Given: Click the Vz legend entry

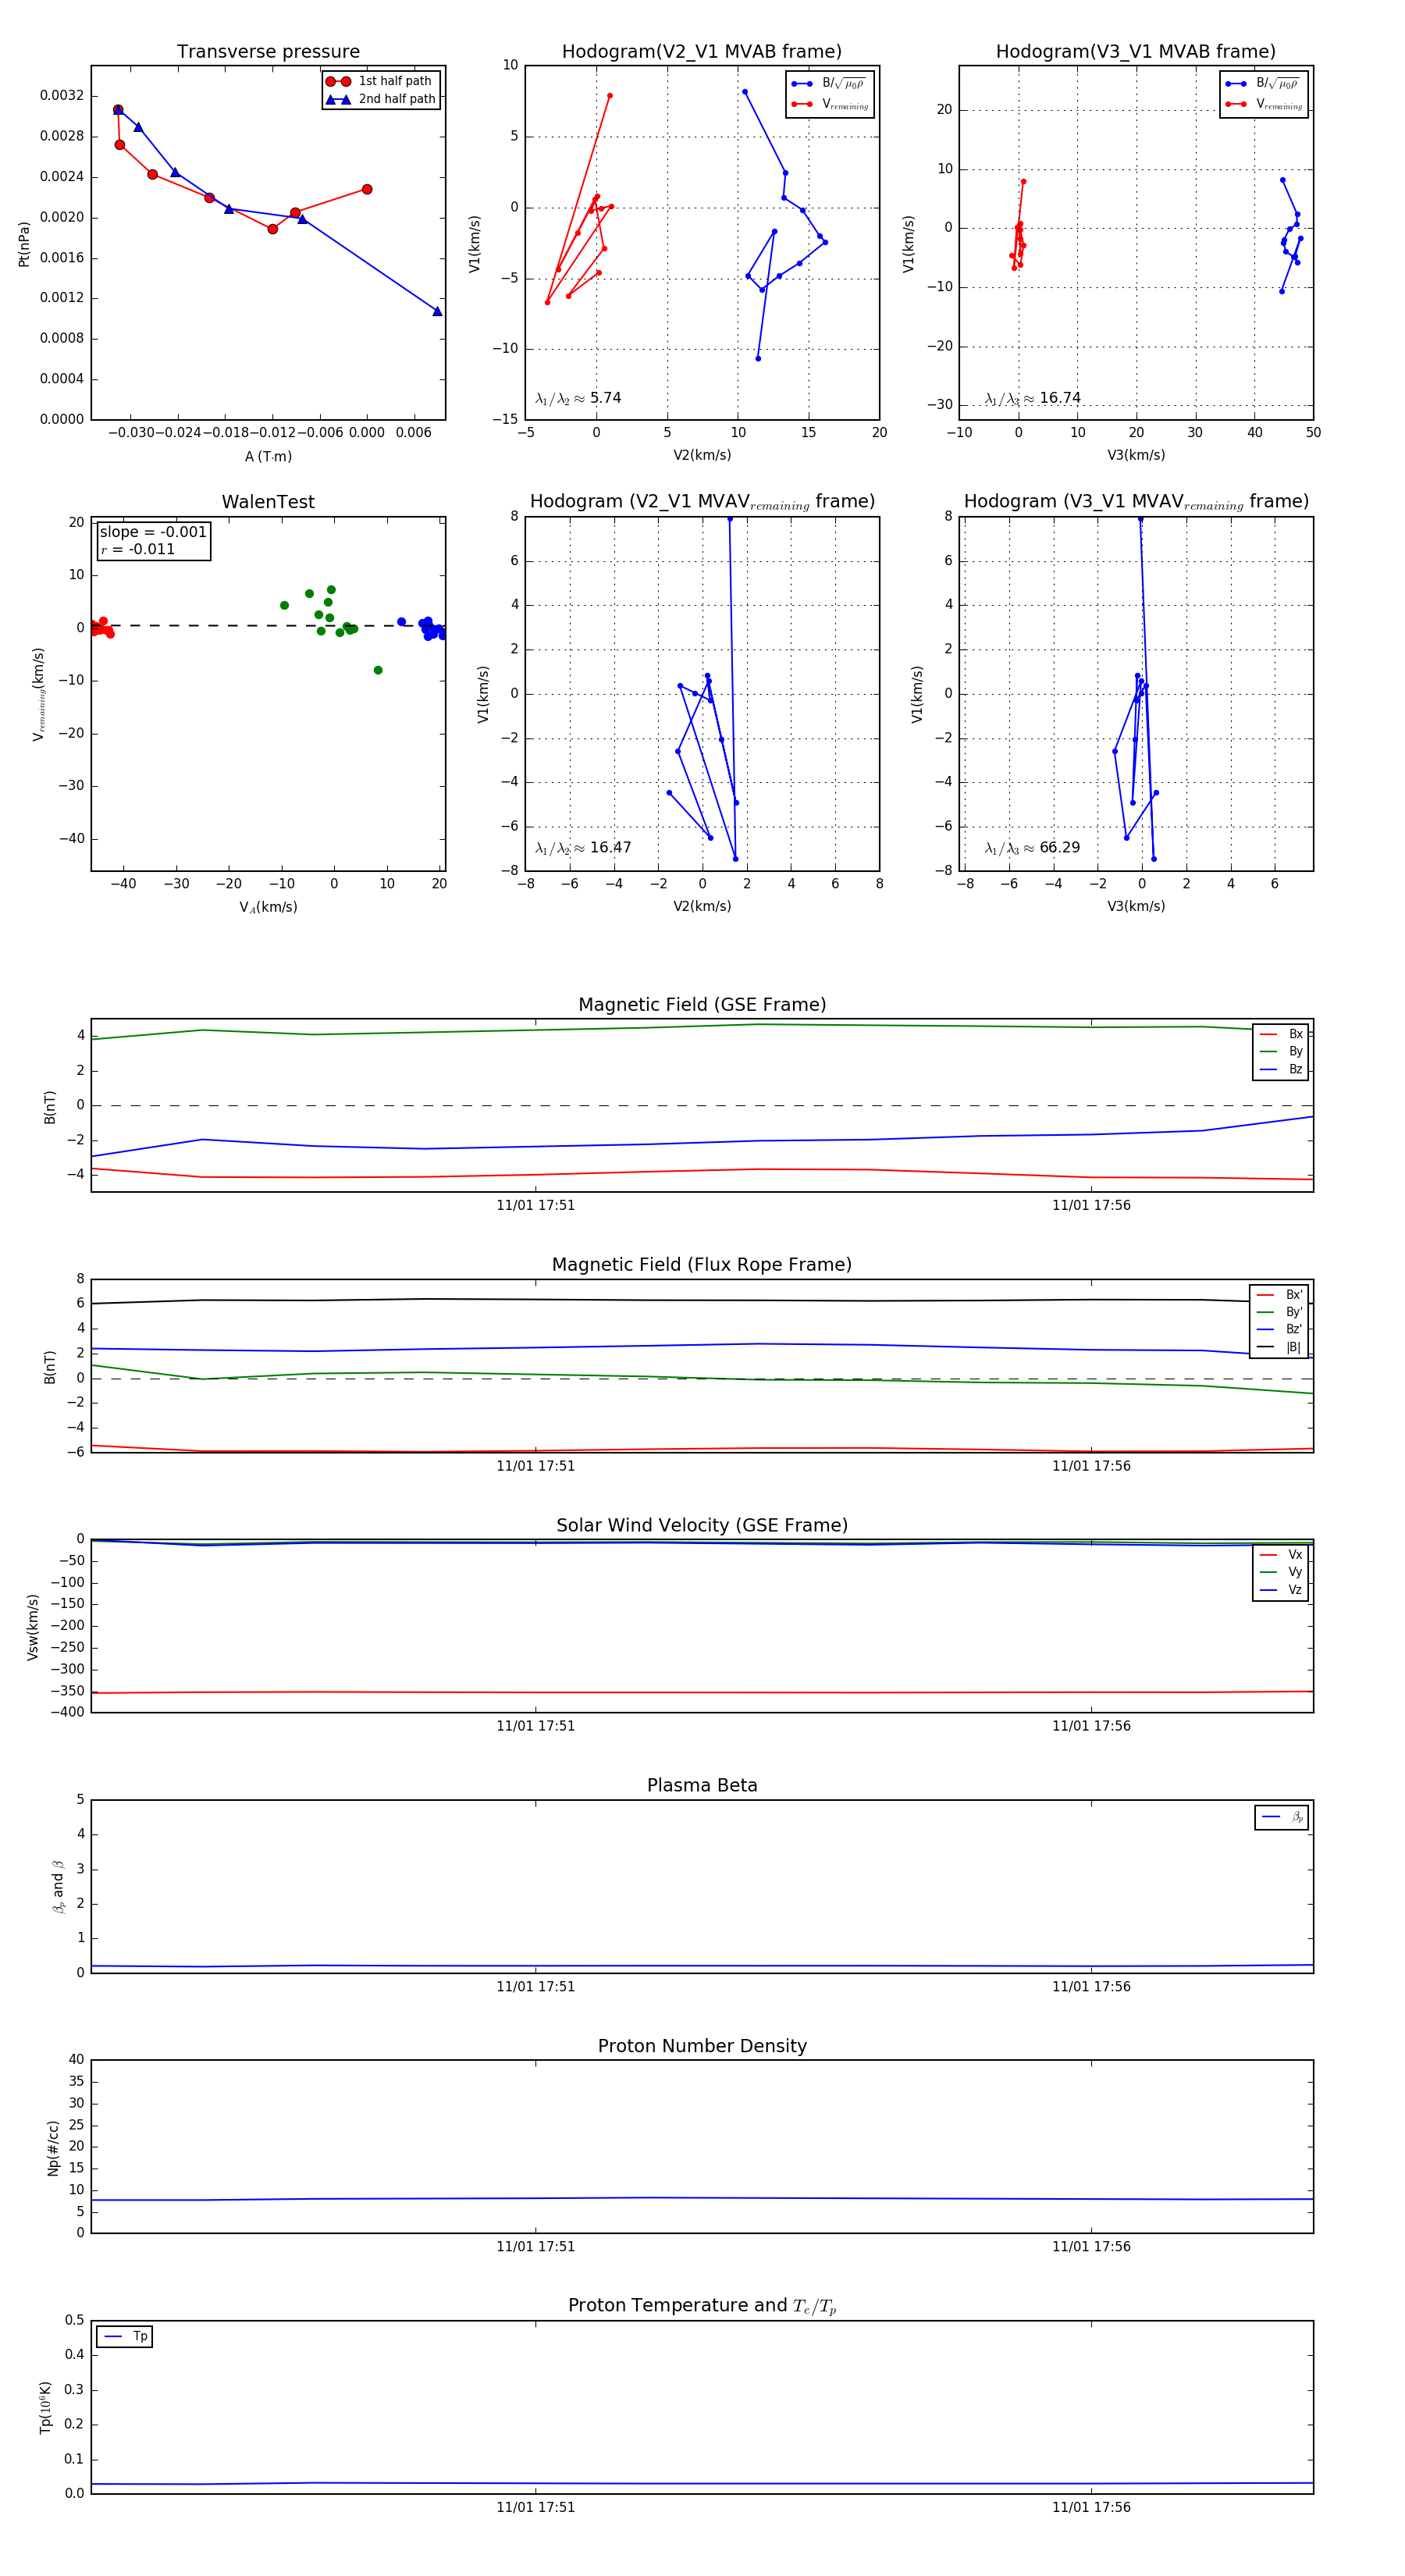Looking at the screenshot, I should pyautogui.click(x=1281, y=1590).
